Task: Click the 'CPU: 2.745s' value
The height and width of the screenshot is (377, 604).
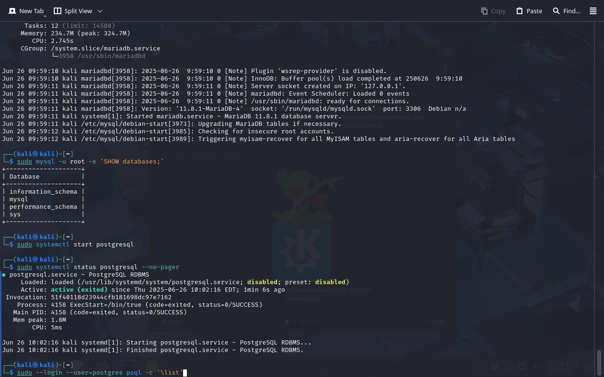Action: click(x=62, y=41)
